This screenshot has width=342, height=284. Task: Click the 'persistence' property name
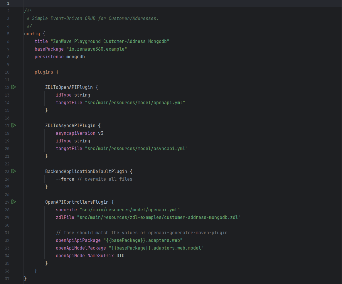click(49, 57)
